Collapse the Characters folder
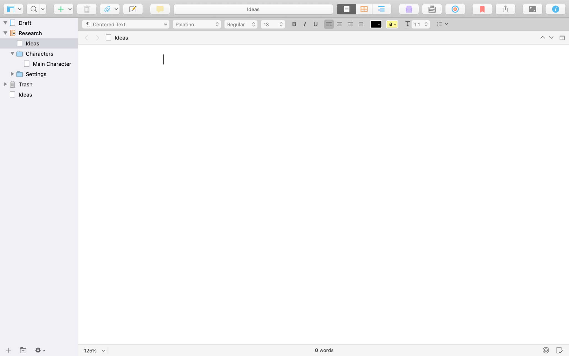This screenshot has height=356, width=569. (x=12, y=53)
